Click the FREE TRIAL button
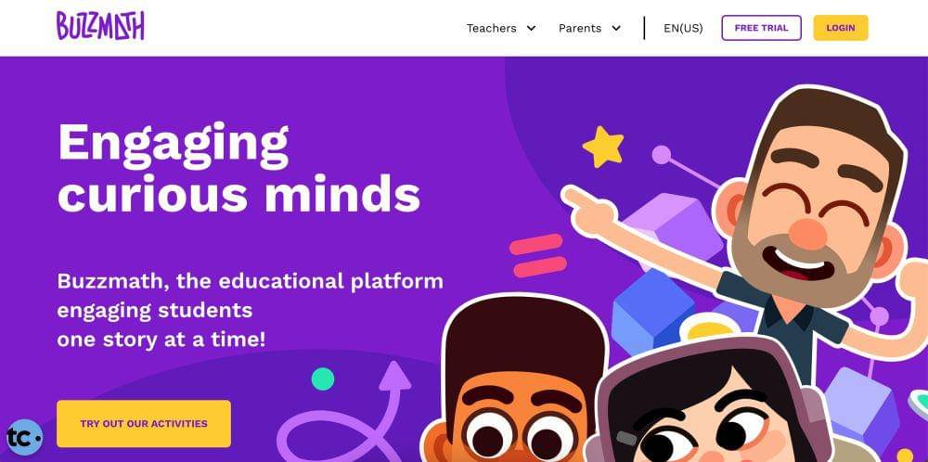The height and width of the screenshot is (462, 928). (761, 28)
